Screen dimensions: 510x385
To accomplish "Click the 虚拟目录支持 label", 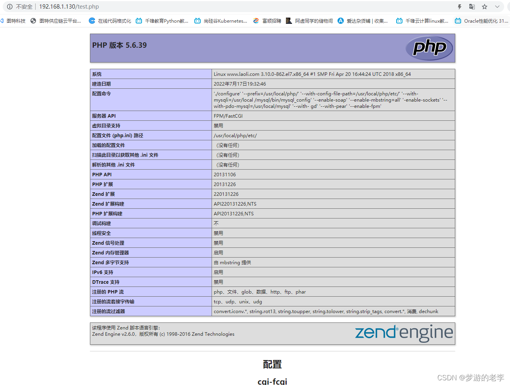I will (x=106, y=125).
